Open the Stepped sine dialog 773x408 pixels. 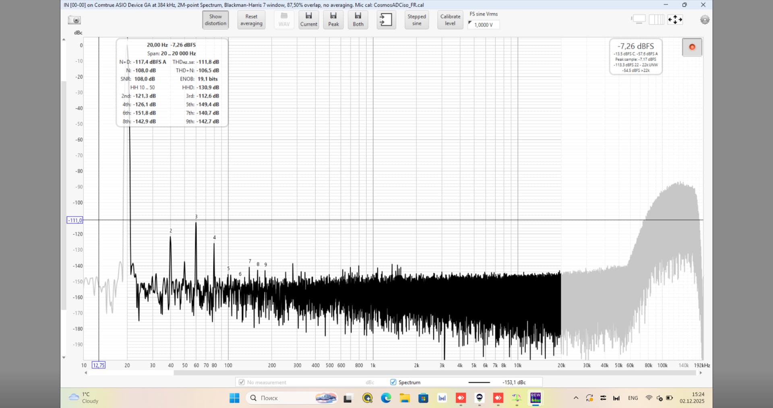pos(416,20)
